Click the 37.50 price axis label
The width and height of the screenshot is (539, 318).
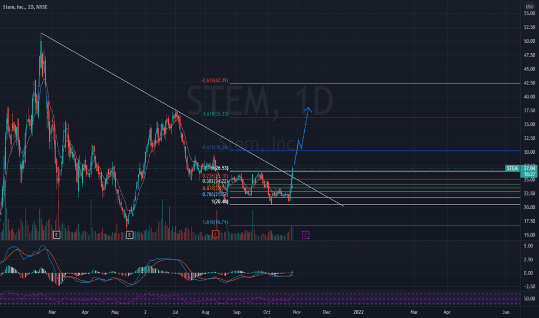tap(529, 110)
